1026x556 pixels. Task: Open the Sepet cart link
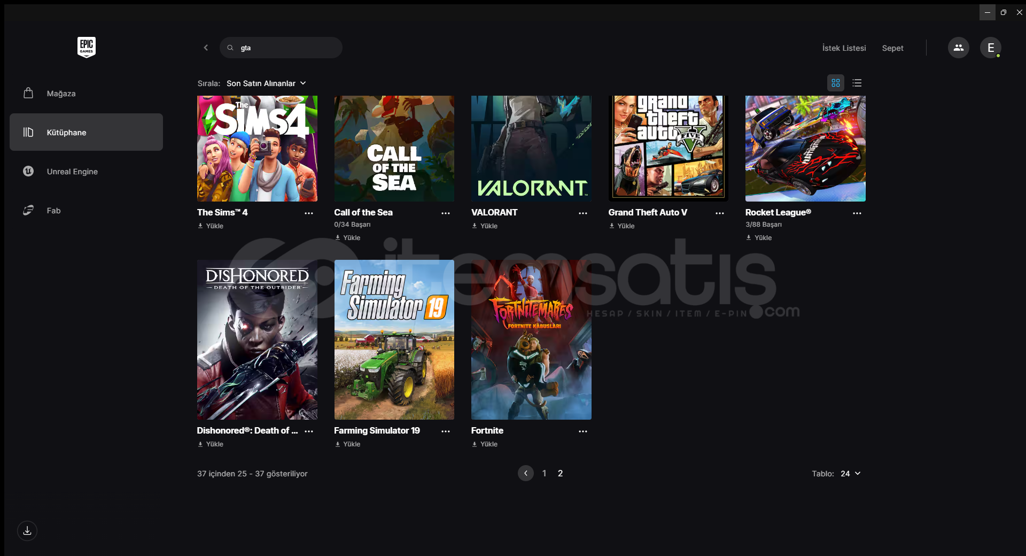pos(892,48)
